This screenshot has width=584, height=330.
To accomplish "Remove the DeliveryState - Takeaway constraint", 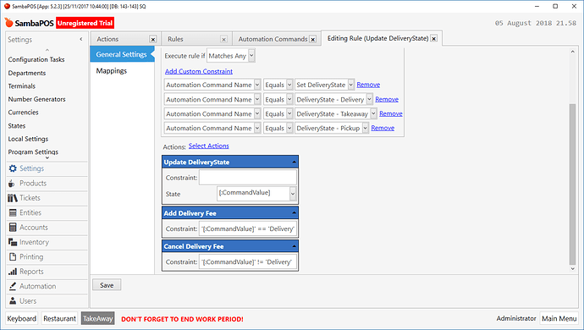I will (x=391, y=114).
